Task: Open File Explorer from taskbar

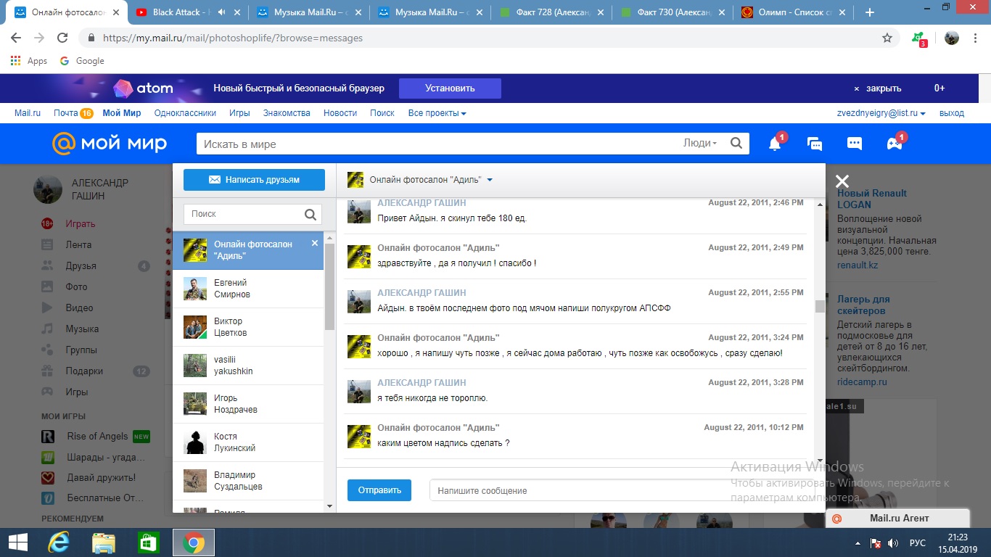Action: [104, 542]
